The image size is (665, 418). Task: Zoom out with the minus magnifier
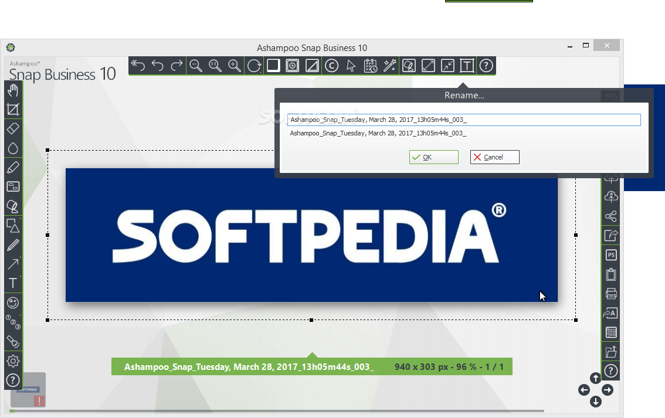pos(195,66)
